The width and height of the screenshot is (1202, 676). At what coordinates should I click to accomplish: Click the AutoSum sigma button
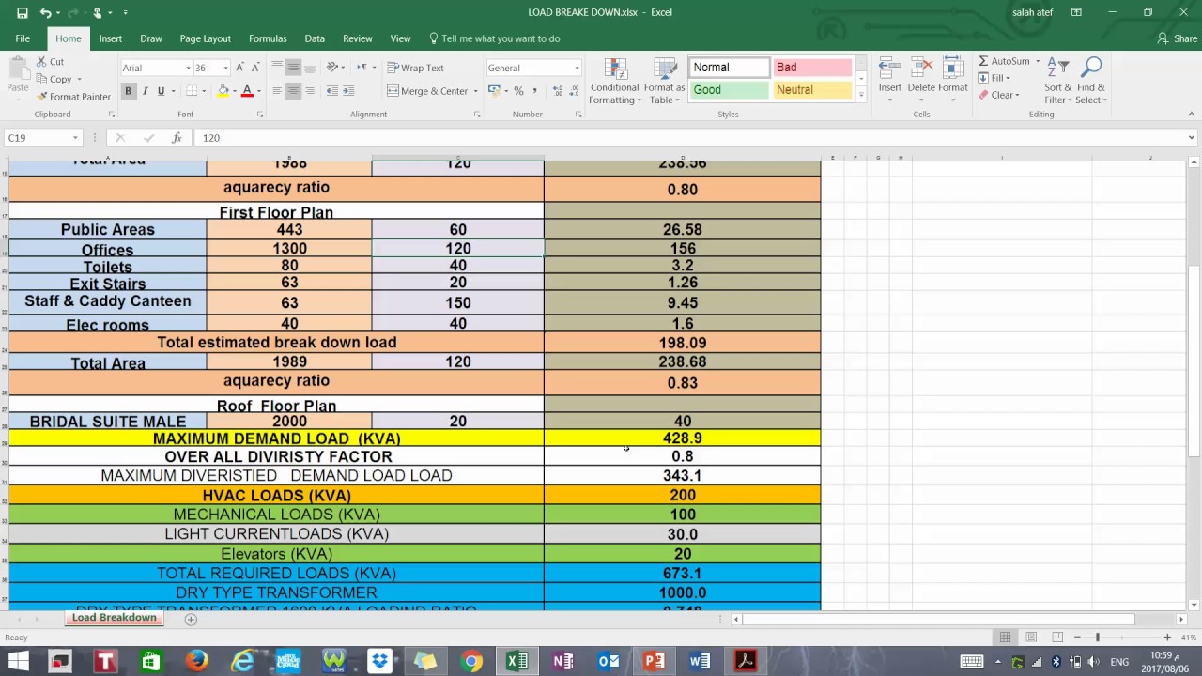1004,61
